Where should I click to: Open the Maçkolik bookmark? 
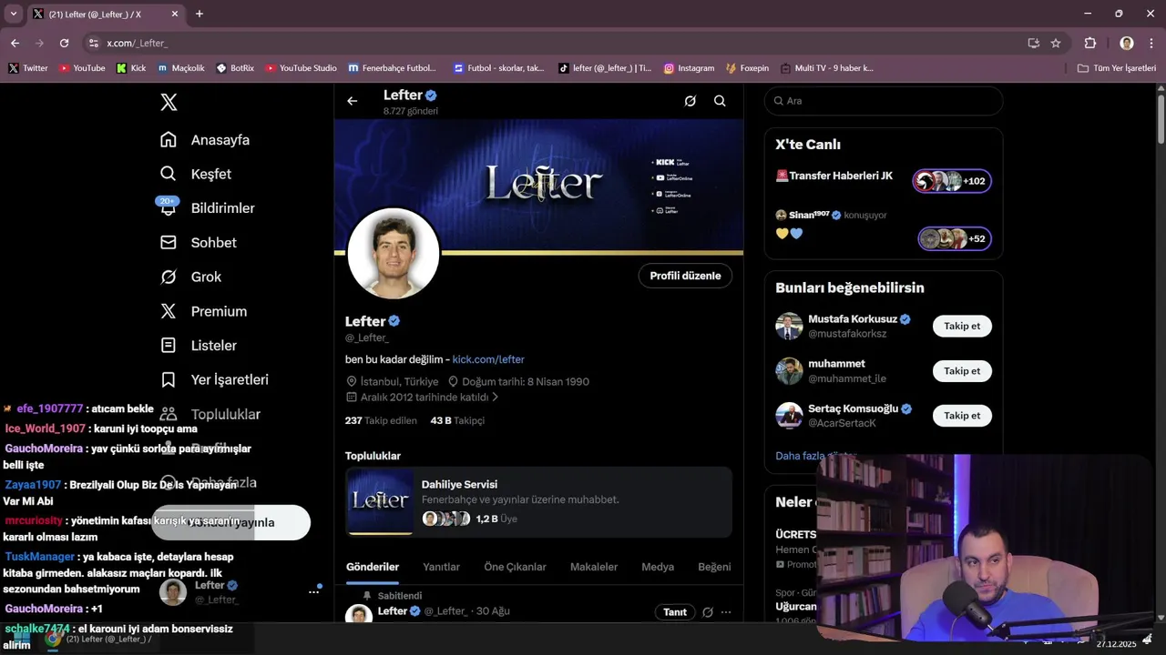181,68
